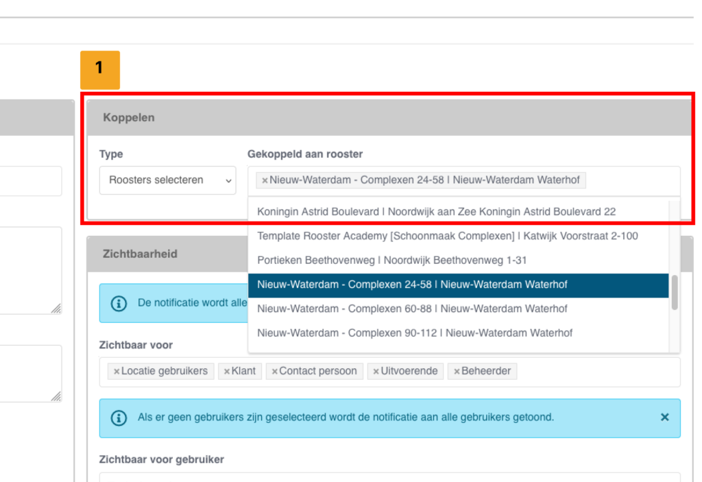Click the info icon in the De notificatie alert
The height and width of the screenshot is (482, 702).
[x=119, y=303]
